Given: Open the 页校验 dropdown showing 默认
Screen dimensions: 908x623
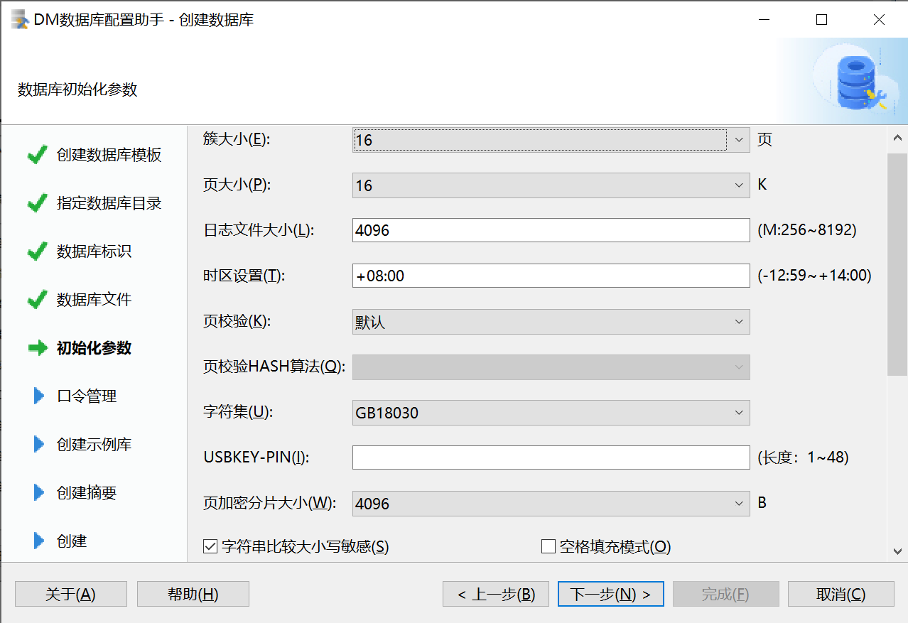Looking at the screenshot, I should [x=551, y=322].
